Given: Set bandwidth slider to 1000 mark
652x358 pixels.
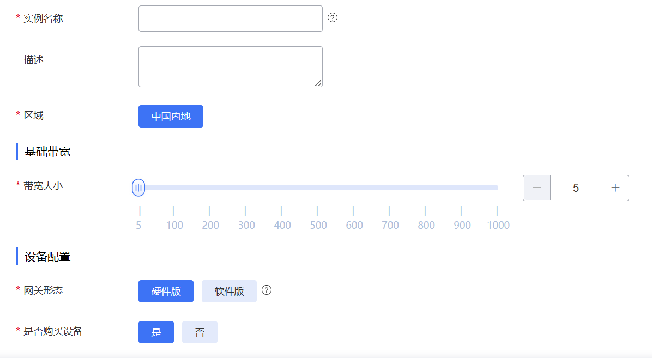Looking at the screenshot, I should (497, 188).
